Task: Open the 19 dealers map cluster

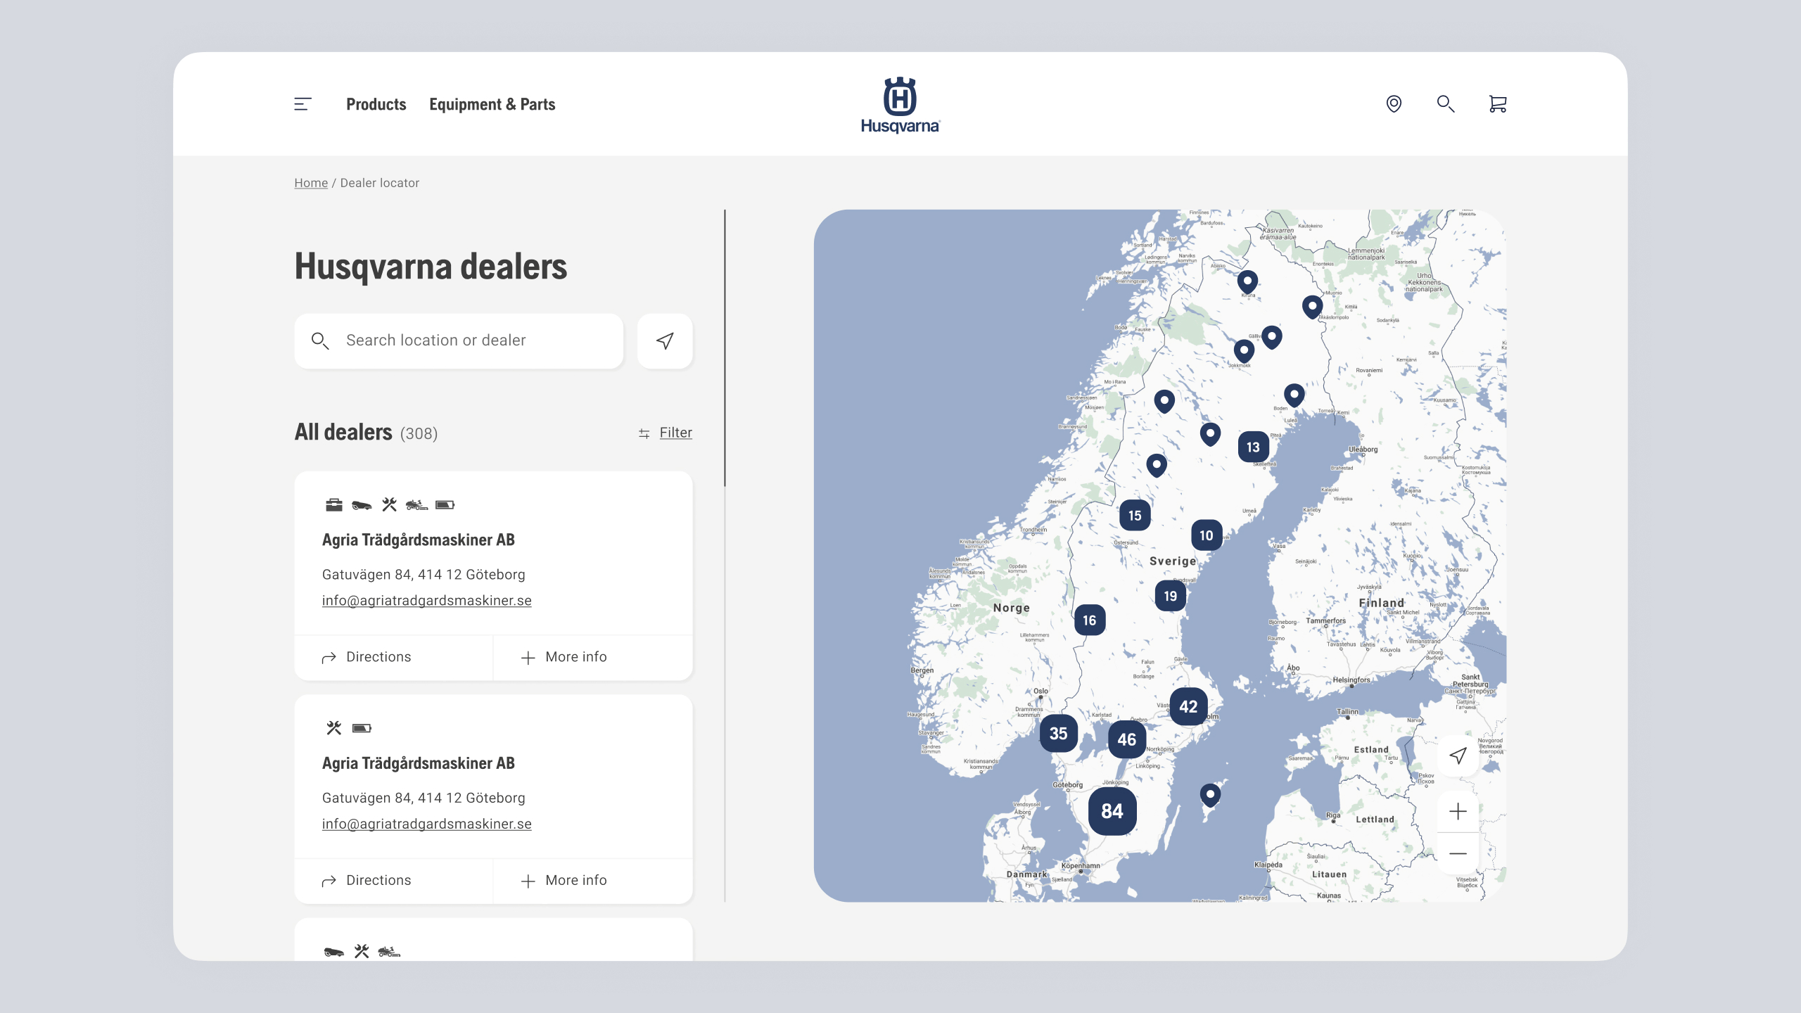Action: 1171,596
